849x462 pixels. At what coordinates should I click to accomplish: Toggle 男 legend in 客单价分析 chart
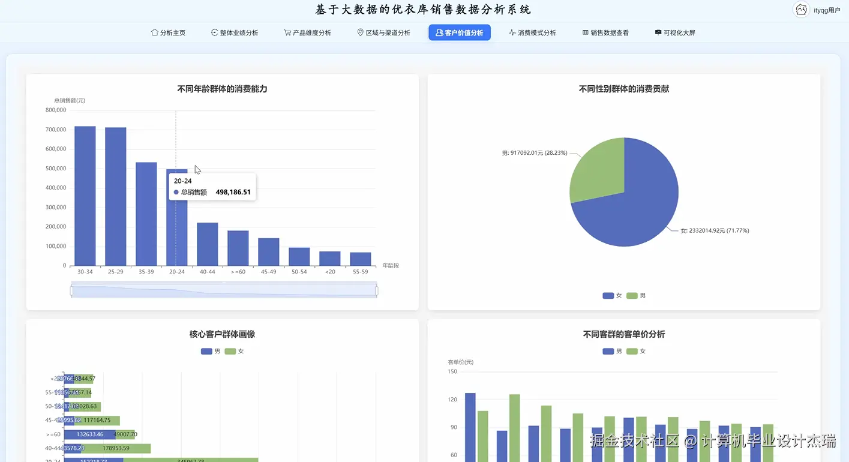coord(613,351)
